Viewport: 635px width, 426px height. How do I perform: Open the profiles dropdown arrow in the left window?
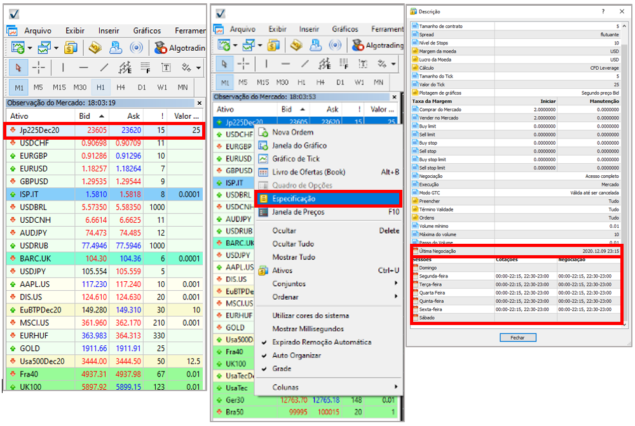click(56, 48)
